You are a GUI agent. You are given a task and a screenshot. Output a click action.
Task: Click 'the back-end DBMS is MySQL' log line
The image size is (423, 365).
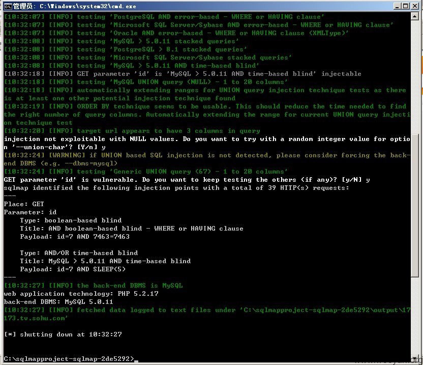94,286
